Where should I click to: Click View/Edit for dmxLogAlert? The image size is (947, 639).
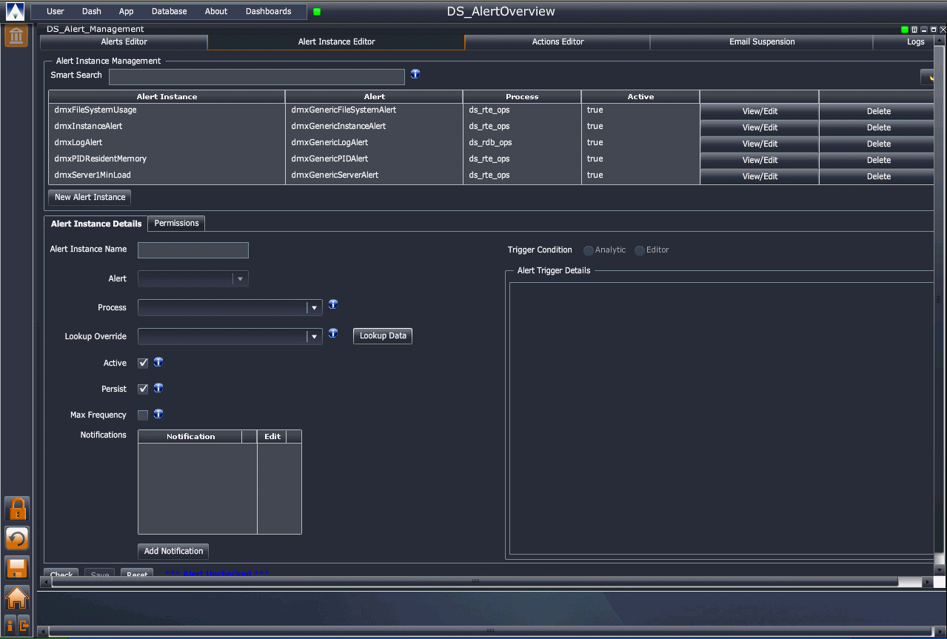(x=760, y=144)
